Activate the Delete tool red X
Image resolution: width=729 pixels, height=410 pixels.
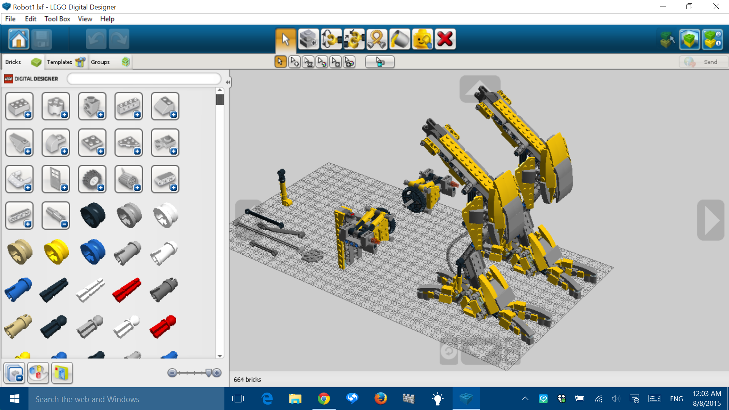445,39
